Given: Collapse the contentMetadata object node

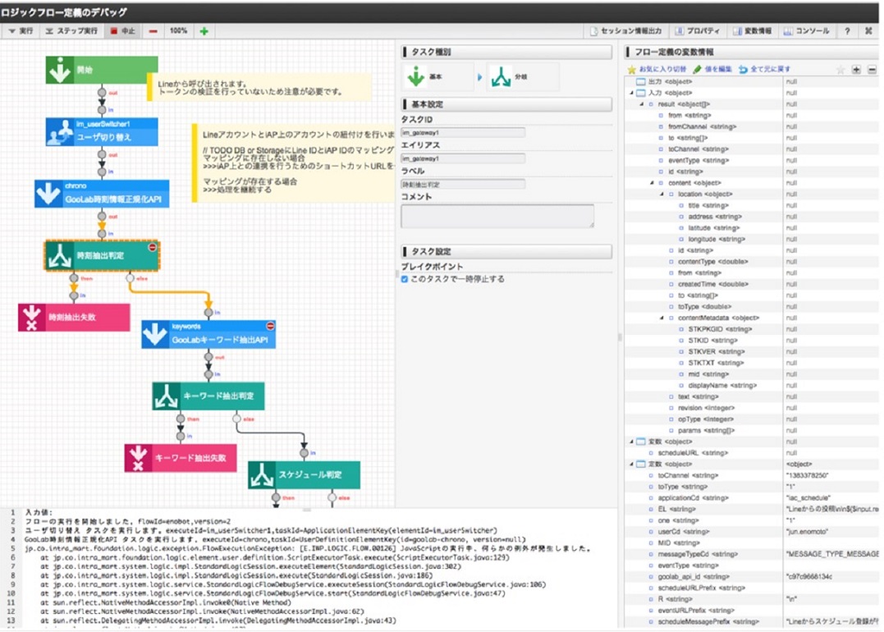Looking at the screenshot, I should 662,318.
